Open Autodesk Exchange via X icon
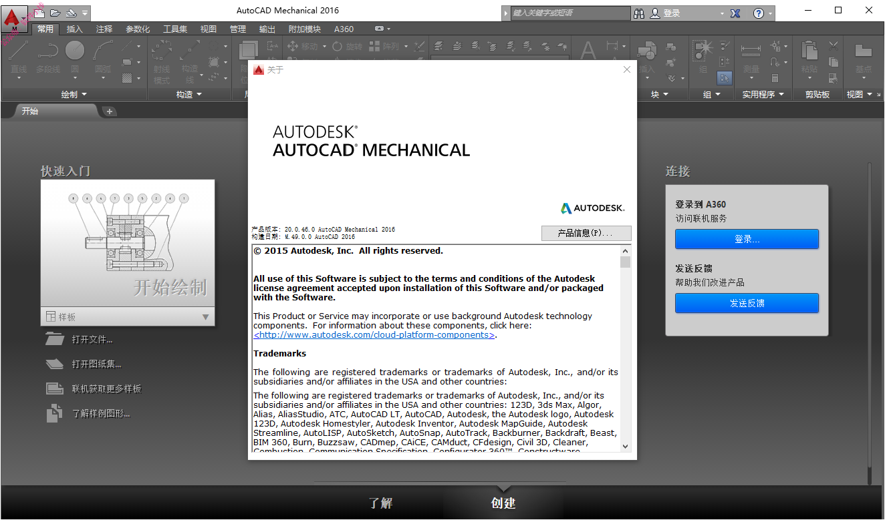The width and height of the screenshot is (885, 520). coord(735,13)
